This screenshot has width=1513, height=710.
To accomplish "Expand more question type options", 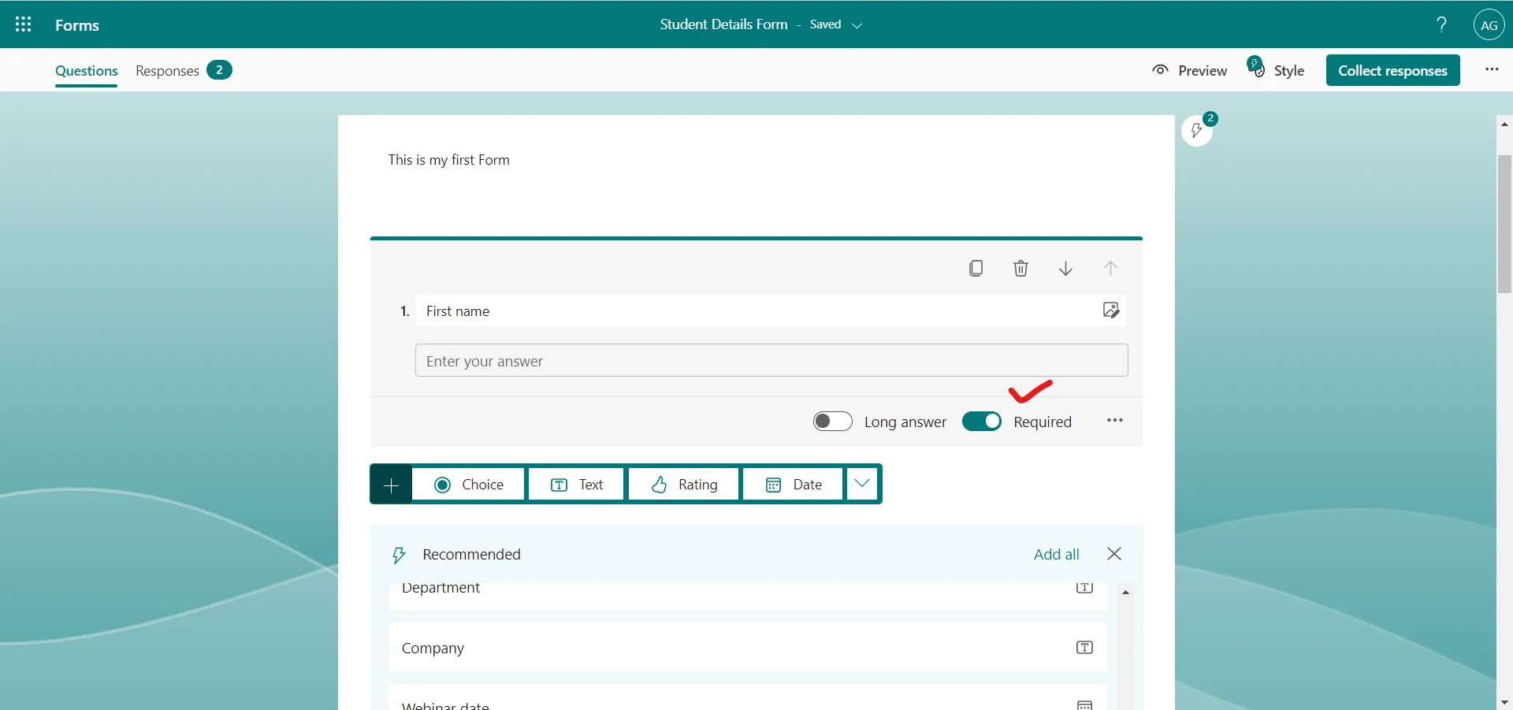I will 862,484.
